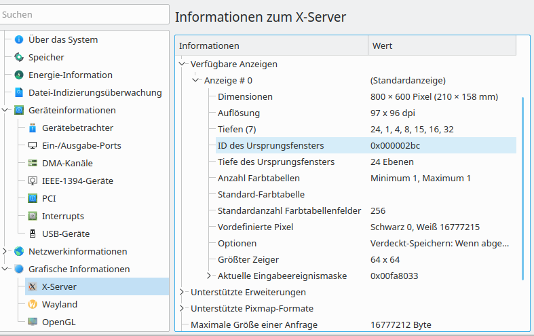
Task: Select Maximale Größe einer Anfrage row
Action: [352, 324]
